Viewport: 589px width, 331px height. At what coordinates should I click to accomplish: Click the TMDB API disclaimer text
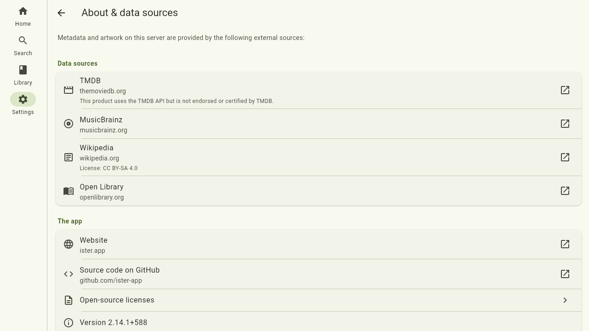click(177, 101)
